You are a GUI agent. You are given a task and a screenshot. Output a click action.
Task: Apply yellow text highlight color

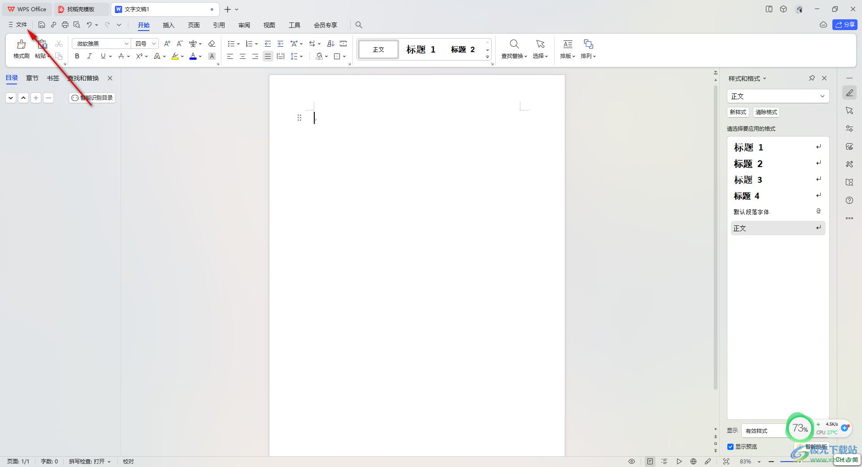175,56
